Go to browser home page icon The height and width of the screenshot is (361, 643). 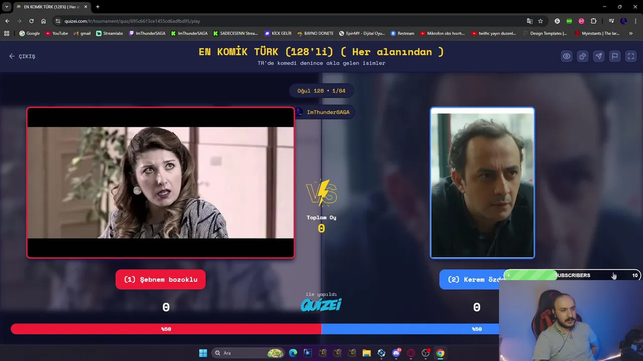pos(44,21)
